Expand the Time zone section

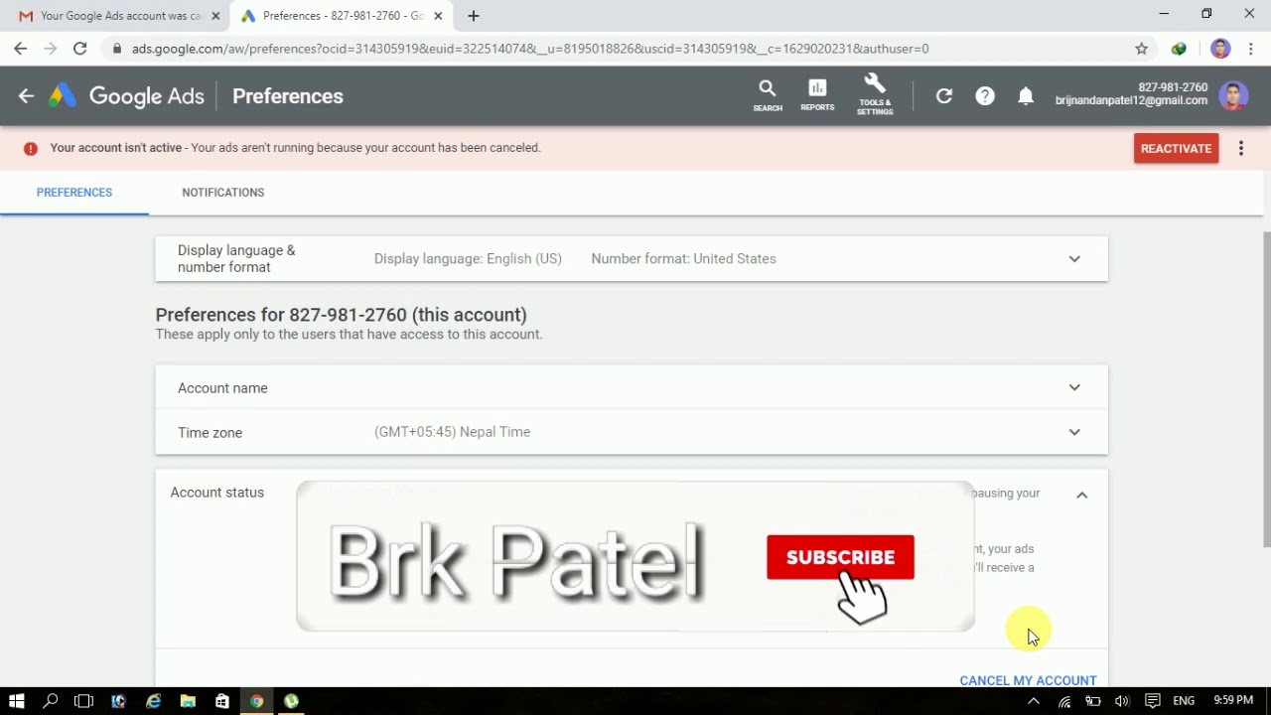(x=632, y=432)
